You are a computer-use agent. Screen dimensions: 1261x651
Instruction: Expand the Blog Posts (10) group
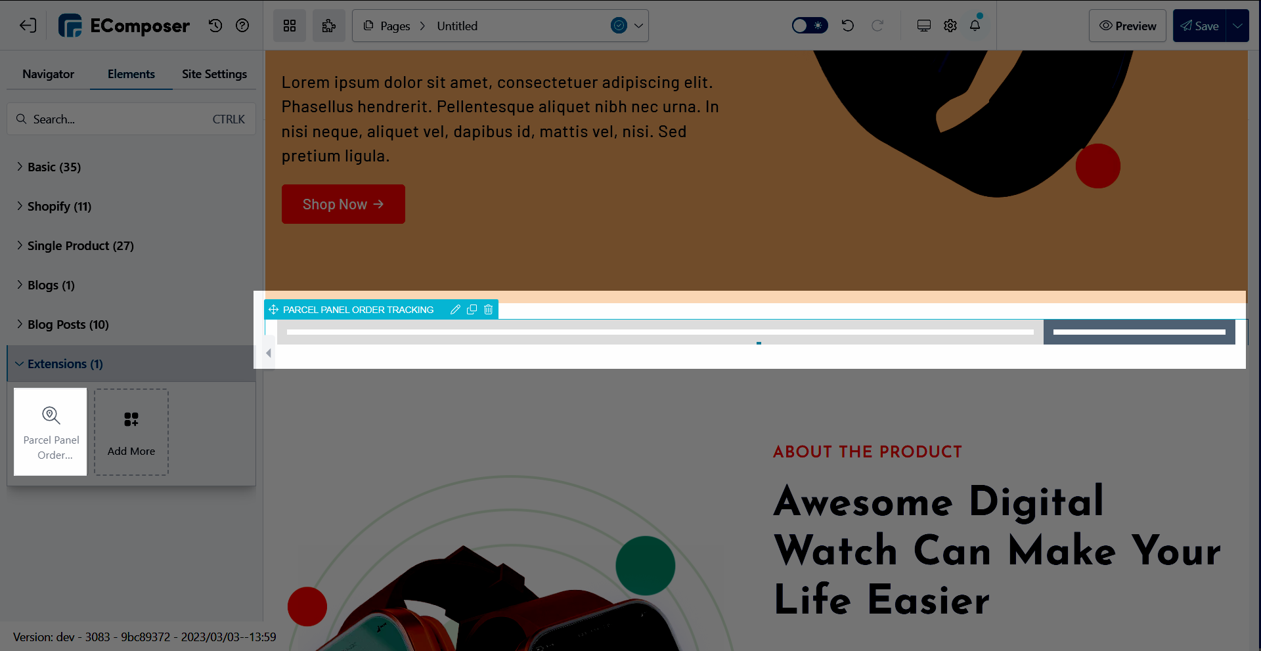click(131, 324)
